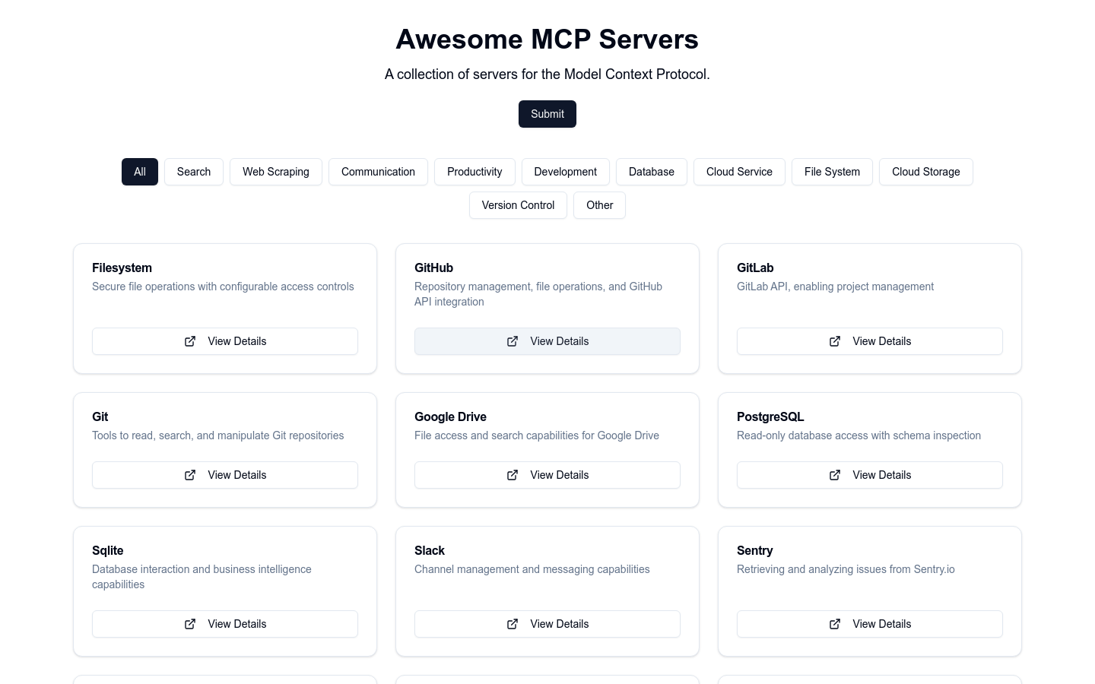Switch to the Productivity filter

[474, 172]
